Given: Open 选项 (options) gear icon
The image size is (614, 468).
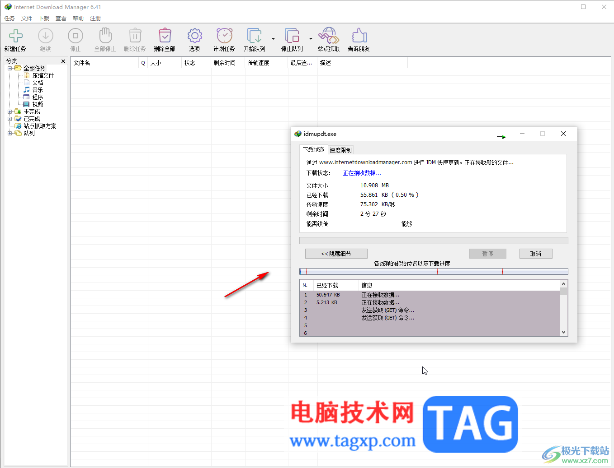Looking at the screenshot, I should coord(194,36).
